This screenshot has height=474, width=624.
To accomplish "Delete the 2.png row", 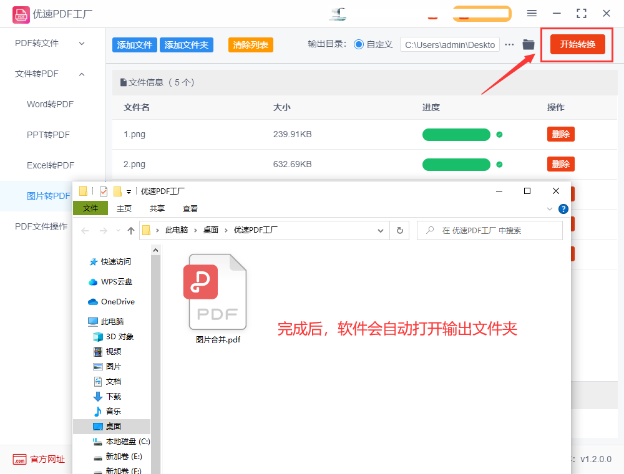I will tap(561, 164).
